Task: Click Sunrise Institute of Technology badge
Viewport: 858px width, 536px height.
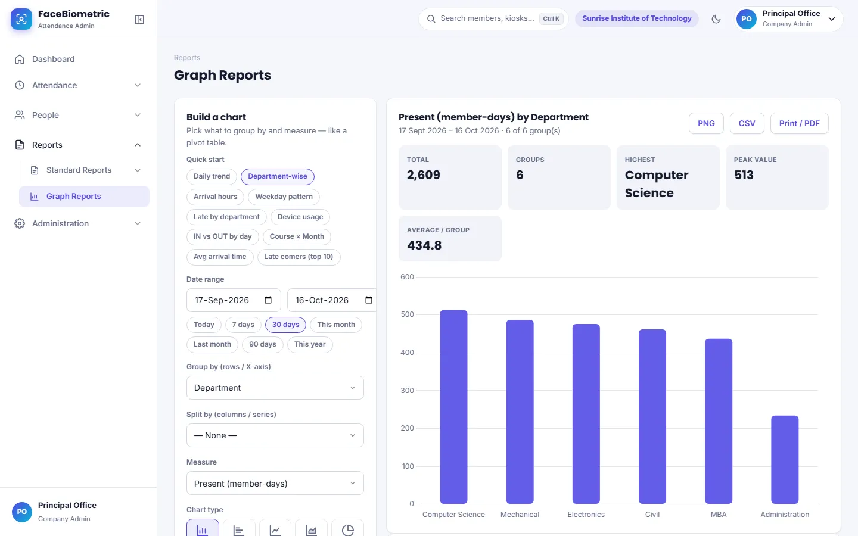Action: click(637, 18)
